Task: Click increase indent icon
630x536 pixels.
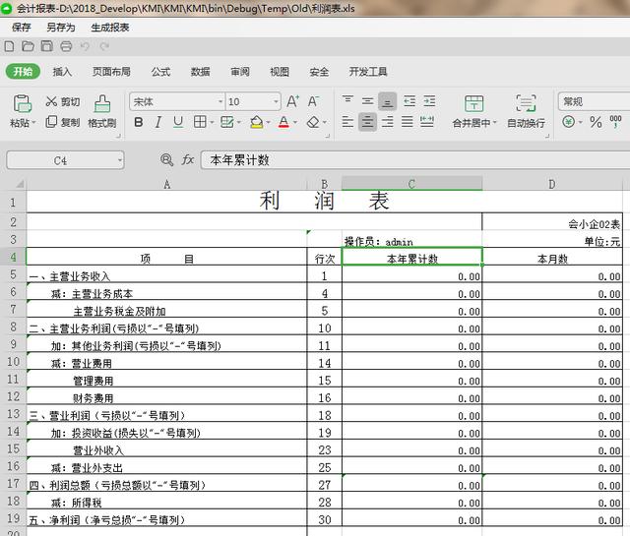Action: tap(429, 100)
